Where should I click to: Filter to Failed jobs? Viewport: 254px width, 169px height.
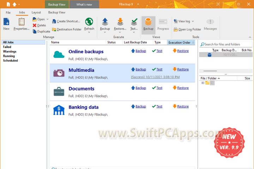[7, 47]
